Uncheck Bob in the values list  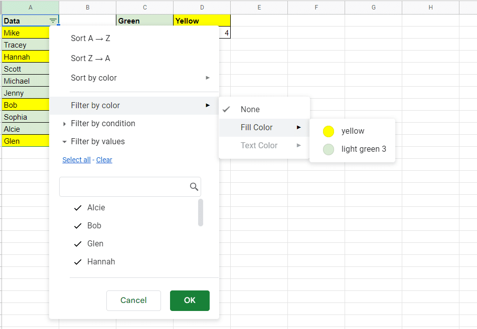pos(78,226)
